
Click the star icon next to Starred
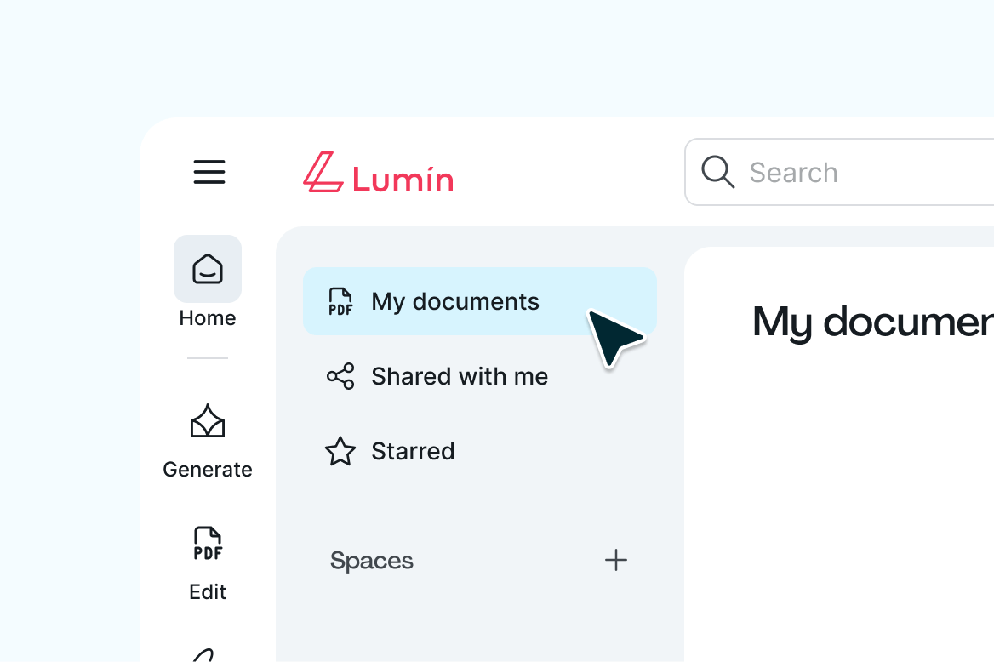tap(340, 451)
